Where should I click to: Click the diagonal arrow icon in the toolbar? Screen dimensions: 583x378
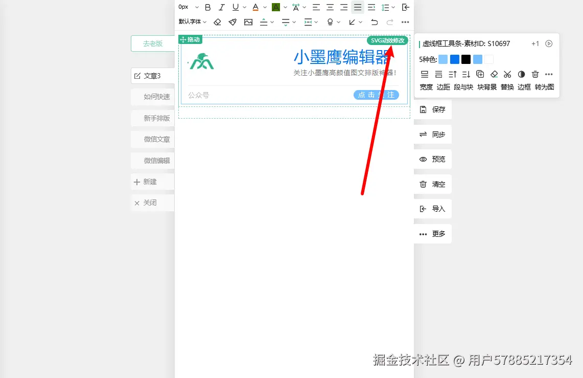[x=352, y=22]
